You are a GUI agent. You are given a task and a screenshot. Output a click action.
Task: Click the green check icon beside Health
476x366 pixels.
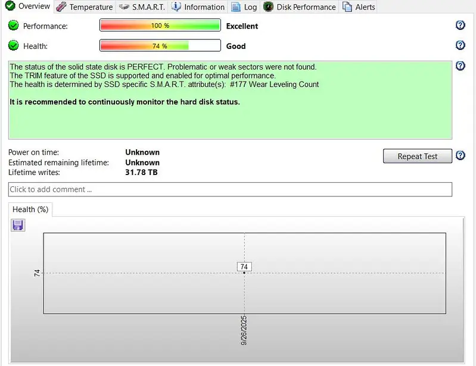tap(14, 46)
